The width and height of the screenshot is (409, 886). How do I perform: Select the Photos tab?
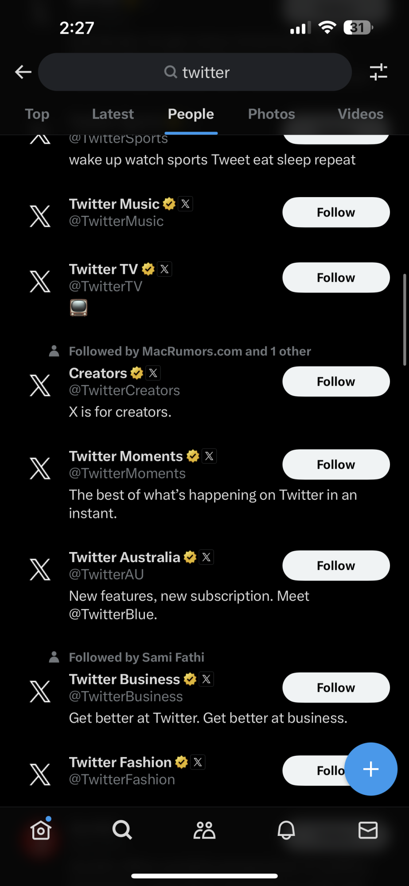click(x=272, y=114)
